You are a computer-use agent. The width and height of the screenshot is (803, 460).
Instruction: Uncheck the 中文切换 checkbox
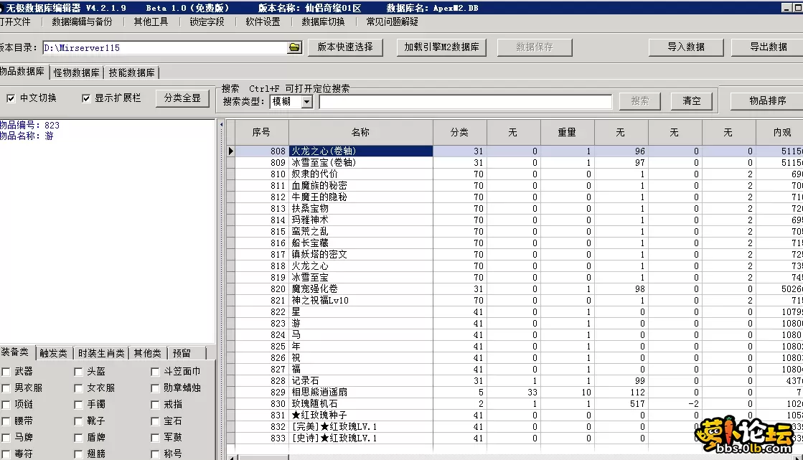pos(11,98)
